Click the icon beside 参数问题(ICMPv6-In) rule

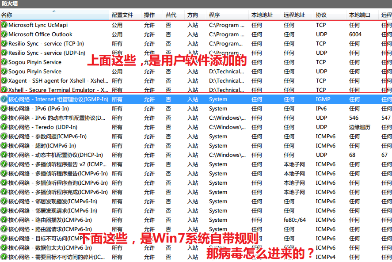tap(4, 137)
